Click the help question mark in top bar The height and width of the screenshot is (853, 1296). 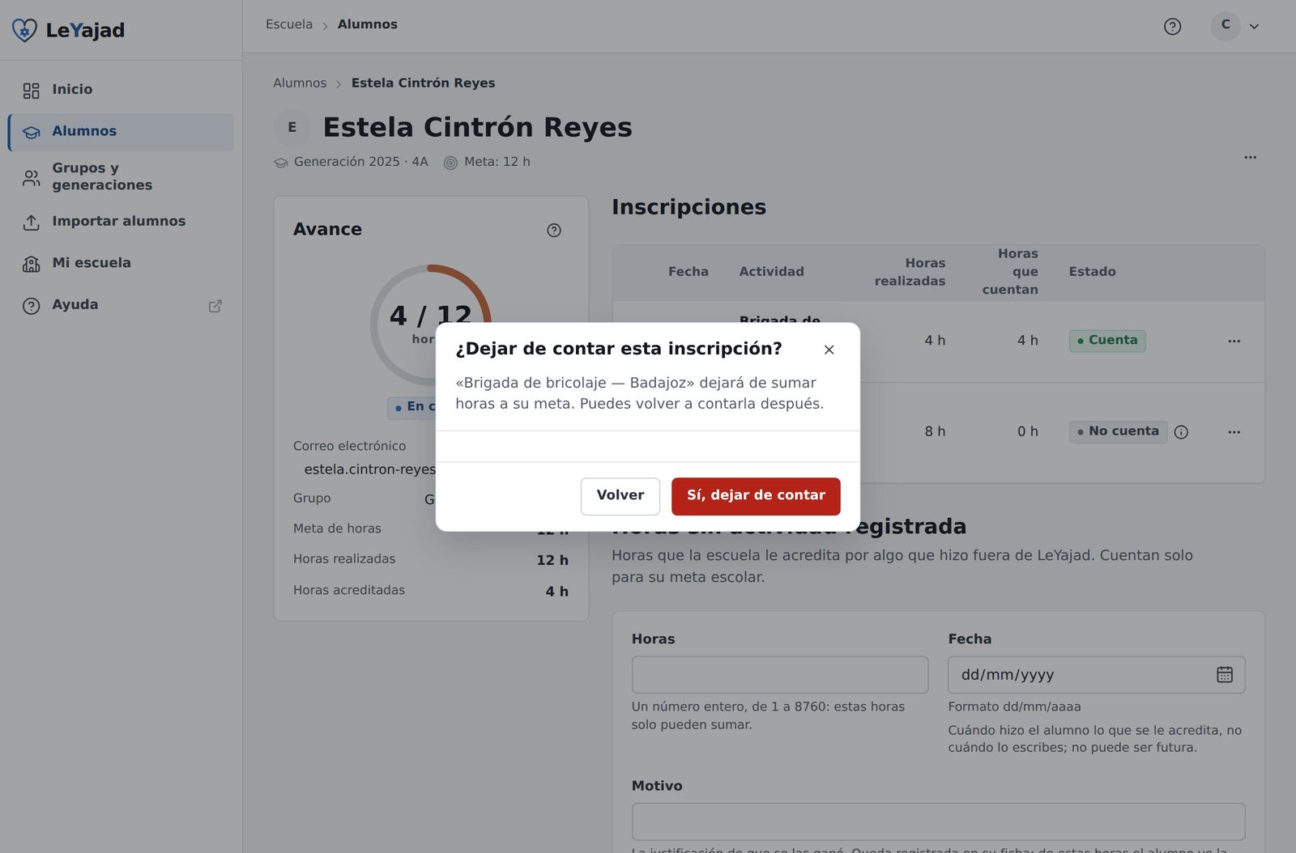[1172, 27]
